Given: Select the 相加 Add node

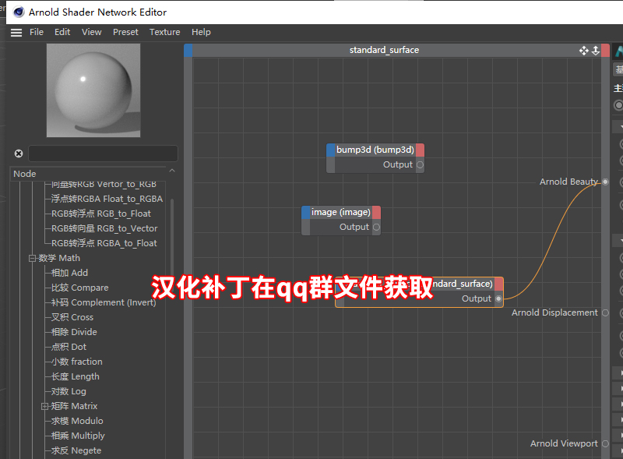Looking at the screenshot, I should click(69, 273).
